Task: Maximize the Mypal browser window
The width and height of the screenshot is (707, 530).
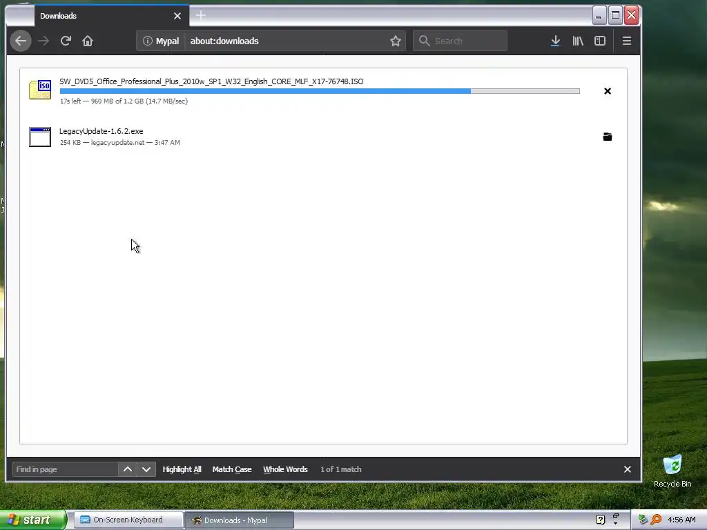Action: [615, 16]
